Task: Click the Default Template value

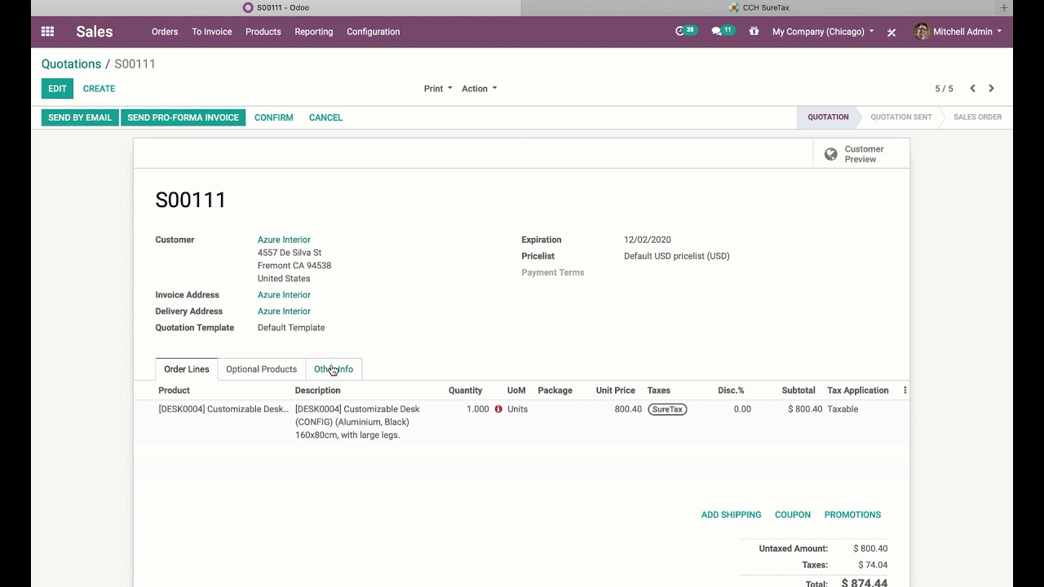Action: tap(291, 328)
